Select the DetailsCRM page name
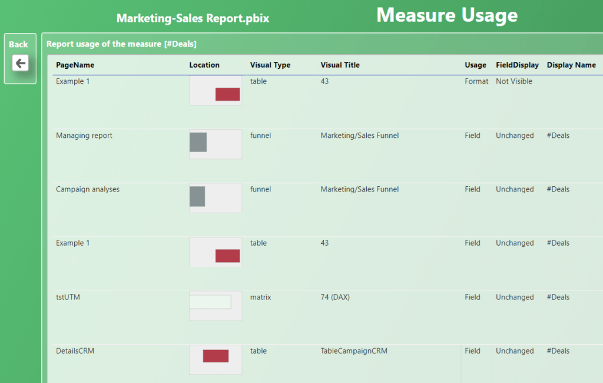 coord(75,351)
